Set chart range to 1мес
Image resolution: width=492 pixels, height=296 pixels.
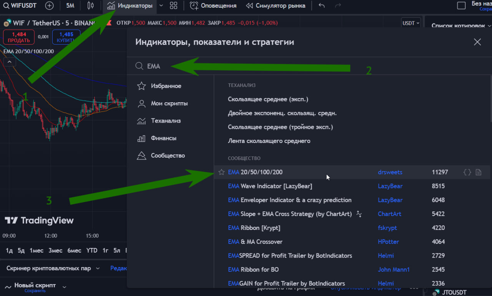click(37, 251)
